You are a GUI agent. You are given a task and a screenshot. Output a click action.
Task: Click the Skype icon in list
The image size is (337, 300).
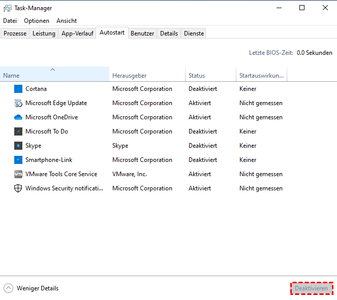(18, 146)
